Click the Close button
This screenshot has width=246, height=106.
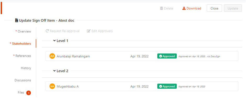214,8
